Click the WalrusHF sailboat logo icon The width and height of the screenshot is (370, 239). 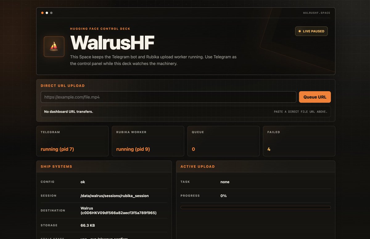[x=54, y=47]
